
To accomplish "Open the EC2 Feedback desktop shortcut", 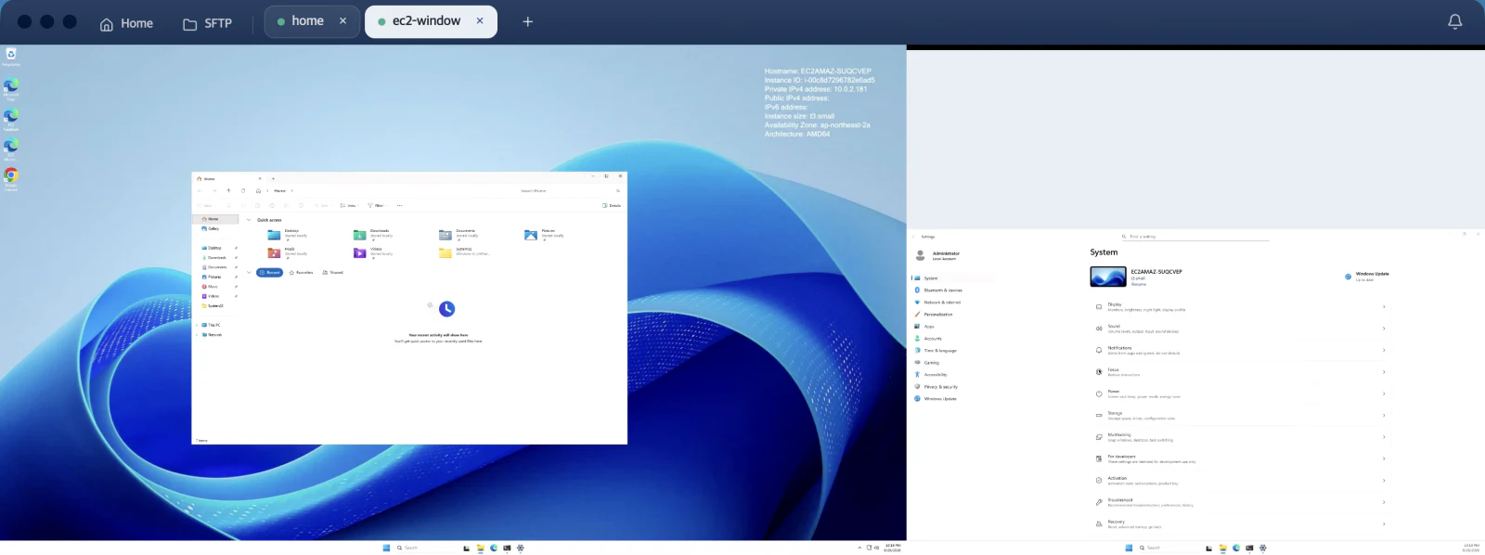I will [x=11, y=119].
